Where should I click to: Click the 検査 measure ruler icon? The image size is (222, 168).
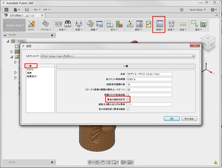point(183,24)
